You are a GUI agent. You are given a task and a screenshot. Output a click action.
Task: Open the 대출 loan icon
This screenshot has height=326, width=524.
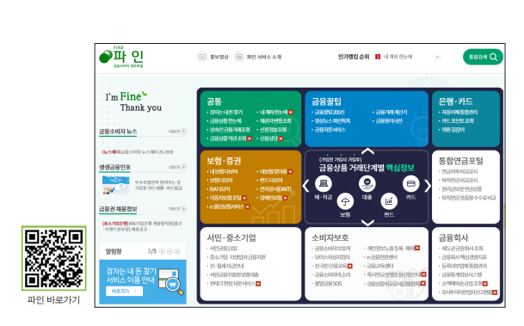click(x=367, y=183)
